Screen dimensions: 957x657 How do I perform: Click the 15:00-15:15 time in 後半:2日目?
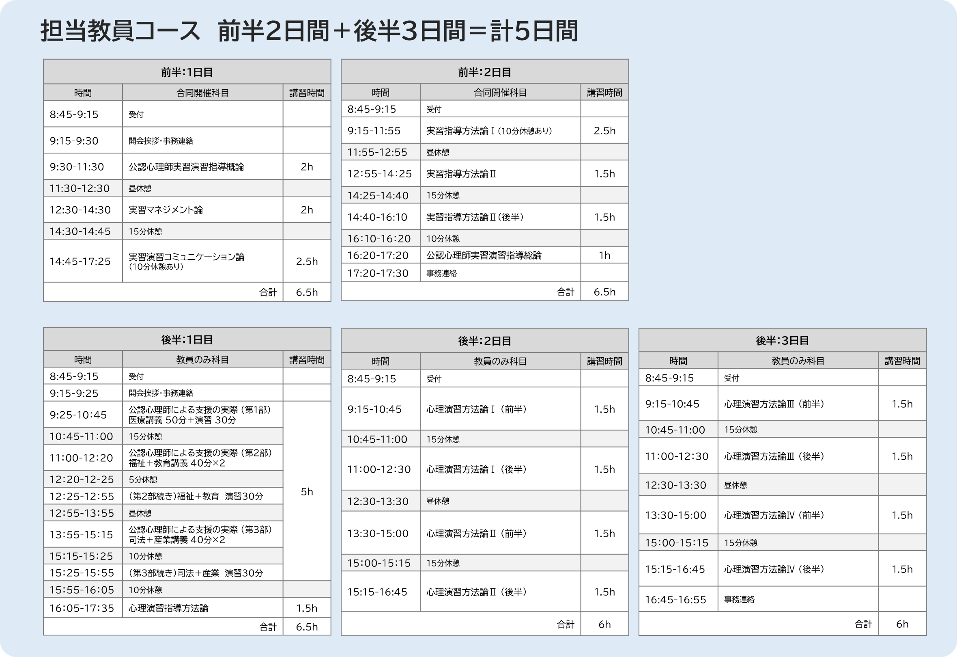381,563
